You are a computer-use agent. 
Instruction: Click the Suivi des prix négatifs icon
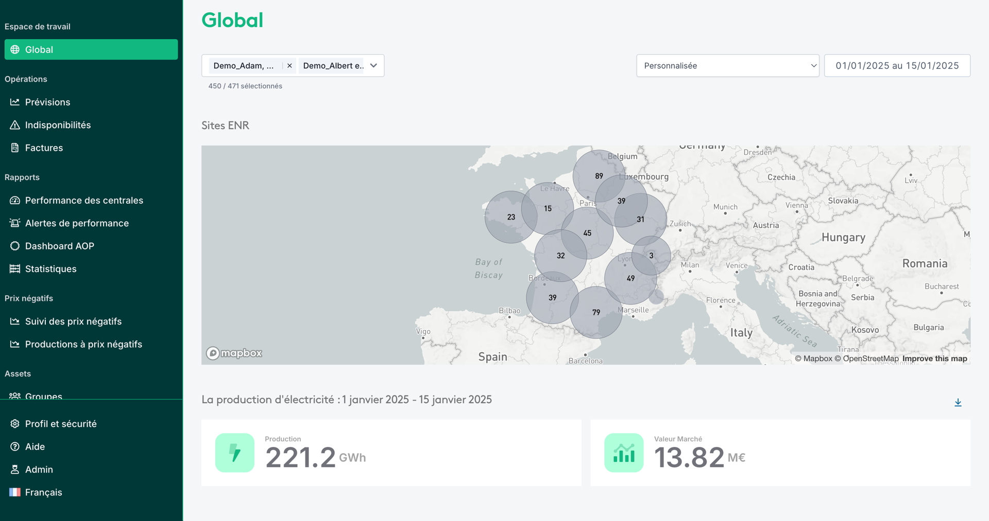(15, 321)
